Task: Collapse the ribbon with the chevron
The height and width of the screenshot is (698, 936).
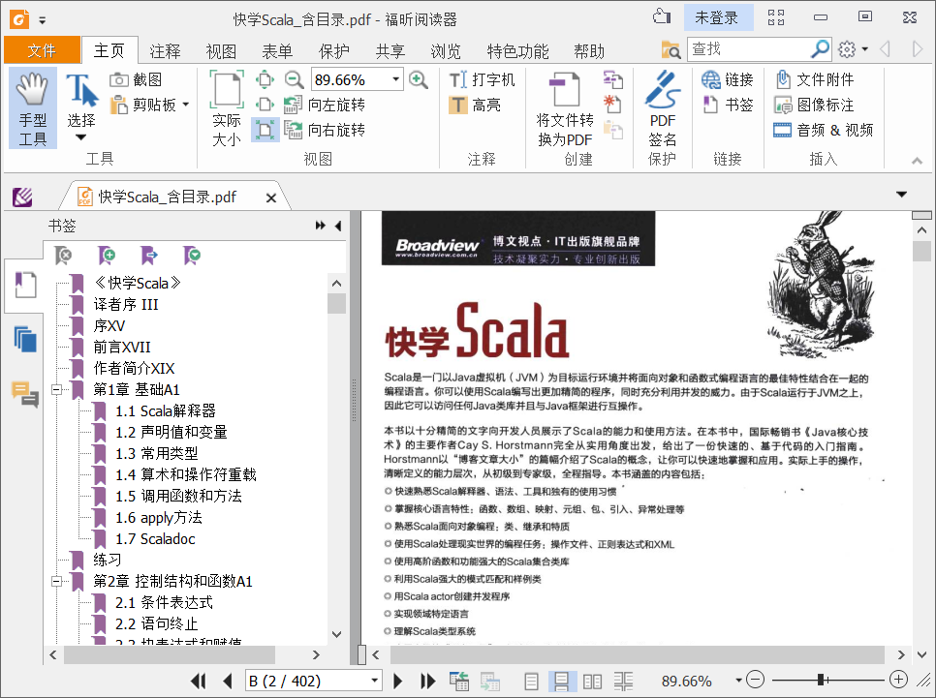Action: (917, 161)
